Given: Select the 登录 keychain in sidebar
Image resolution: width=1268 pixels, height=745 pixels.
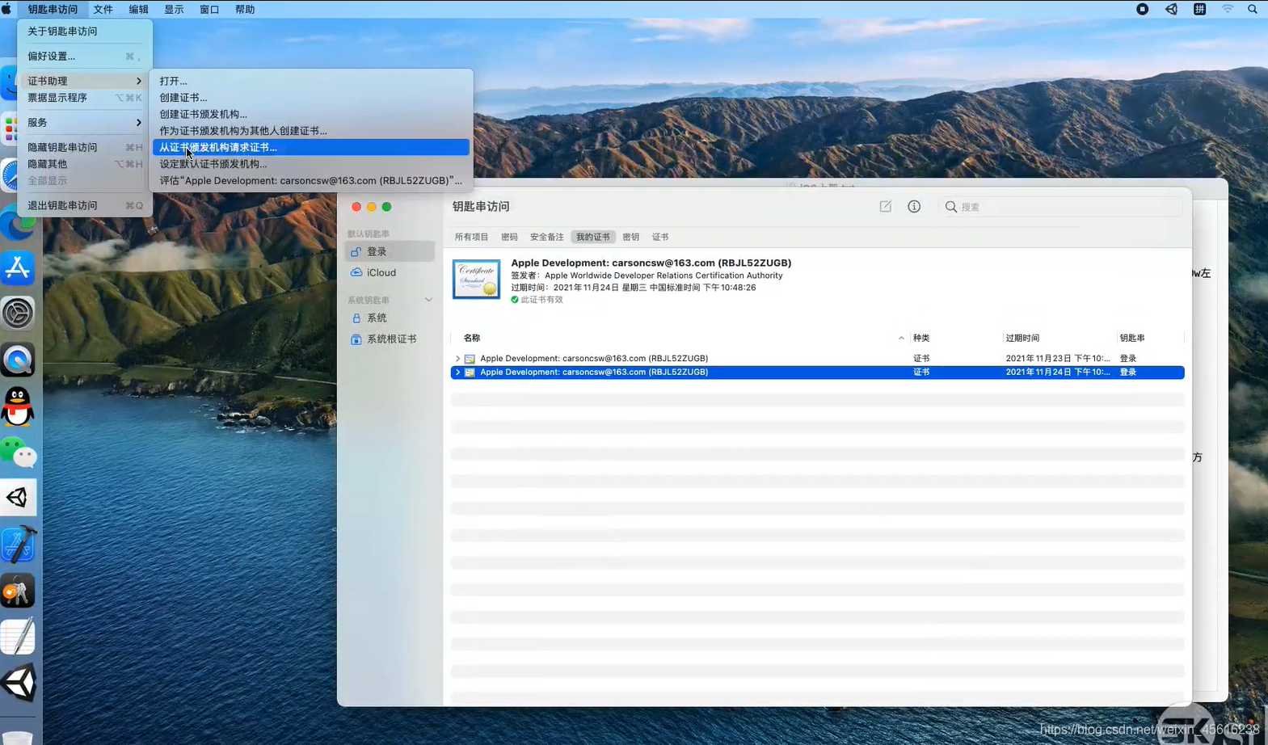Looking at the screenshot, I should pyautogui.click(x=390, y=251).
